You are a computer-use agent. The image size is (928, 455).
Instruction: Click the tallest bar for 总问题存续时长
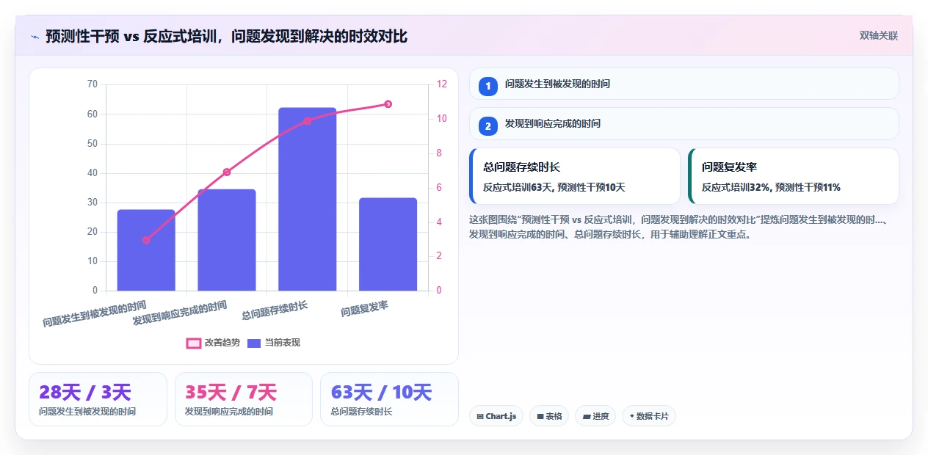[307, 199]
